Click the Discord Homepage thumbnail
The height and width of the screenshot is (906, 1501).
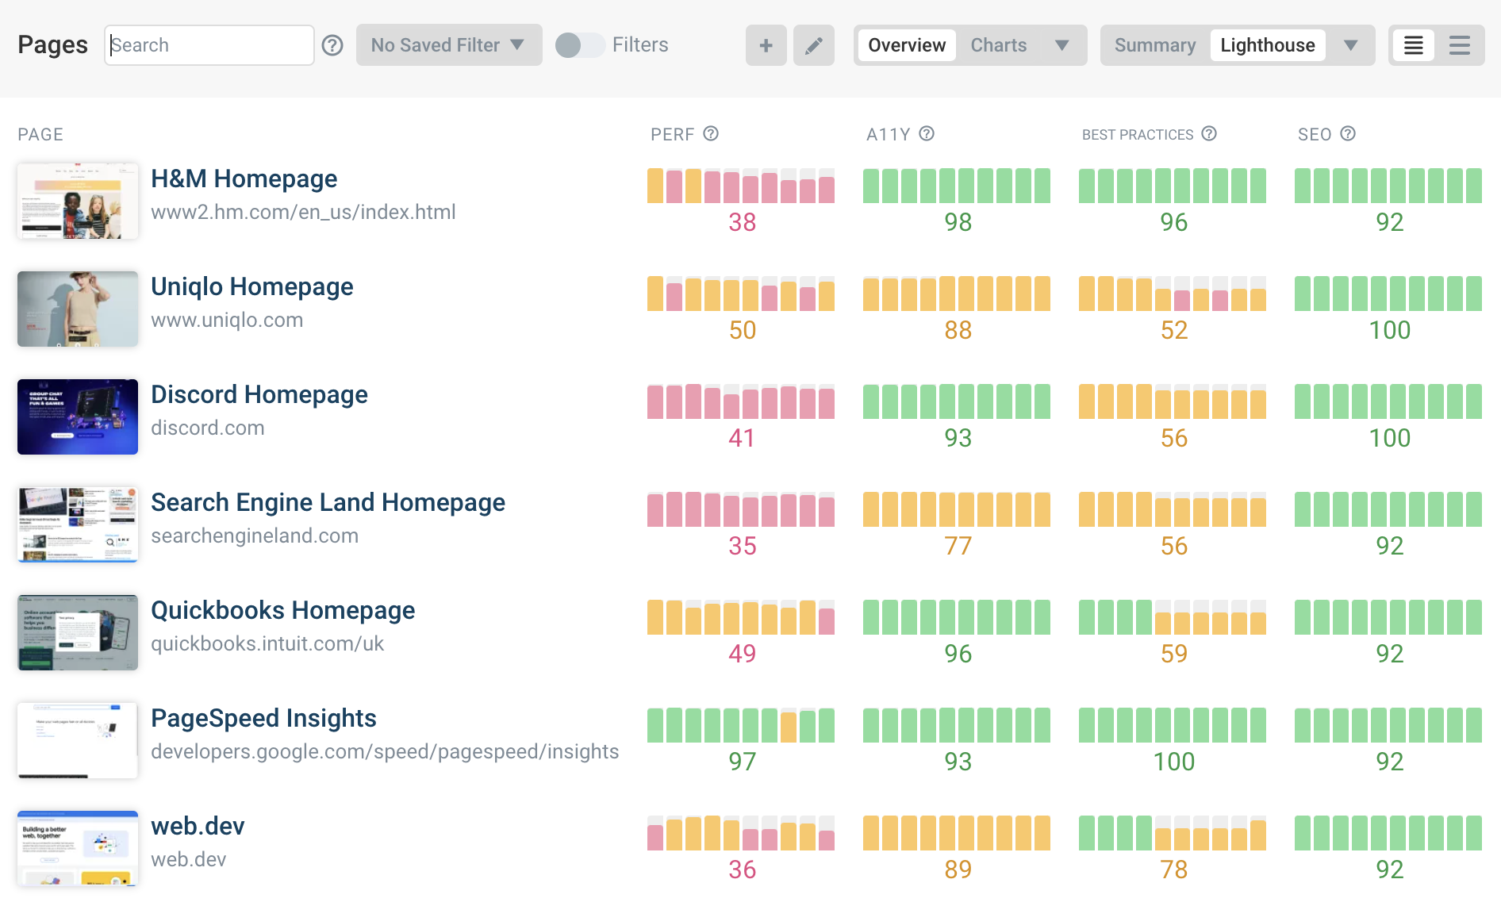[78, 417]
